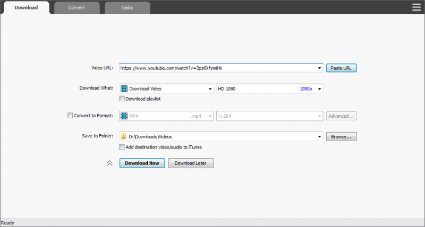Switch to the Tasks tab
Image resolution: width=425 pixels, height=227 pixels.
[127, 8]
